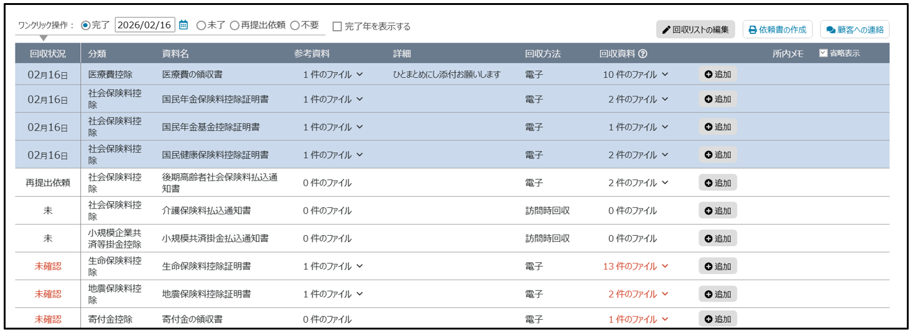
Task: Click 追加 plus button for 寄付金の領収書 row
Action: coord(718,319)
